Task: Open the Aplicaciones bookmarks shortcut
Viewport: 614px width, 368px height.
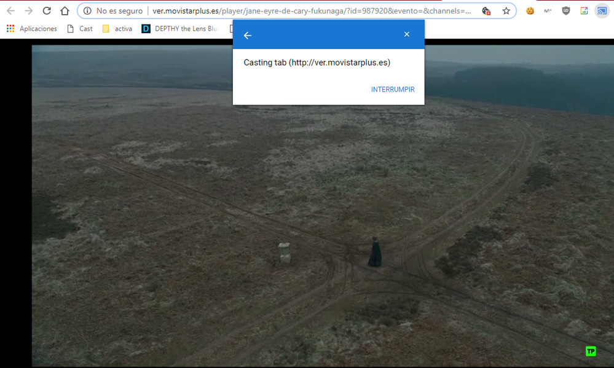Action: pyautogui.click(x=32, y=28)
